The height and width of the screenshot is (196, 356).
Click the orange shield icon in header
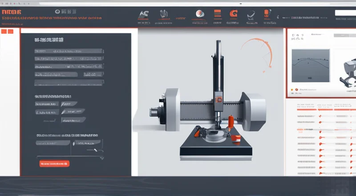pos(266,13)
